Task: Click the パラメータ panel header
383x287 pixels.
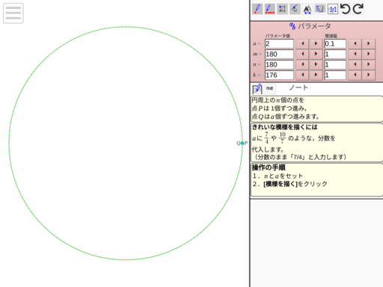Action: tap(310, 26)
